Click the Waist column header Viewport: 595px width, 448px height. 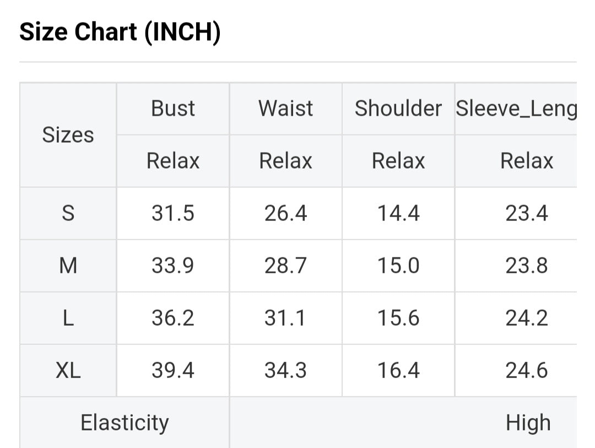click(285, 109)
